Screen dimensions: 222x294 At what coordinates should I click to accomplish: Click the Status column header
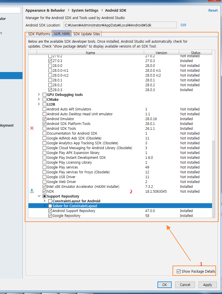[x=195, y=53]
